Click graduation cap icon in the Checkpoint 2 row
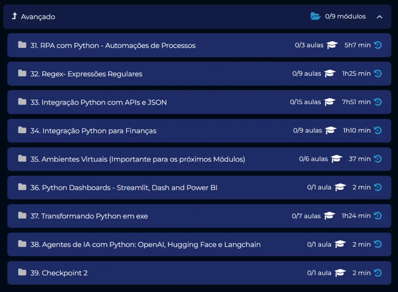 (340, 273)
